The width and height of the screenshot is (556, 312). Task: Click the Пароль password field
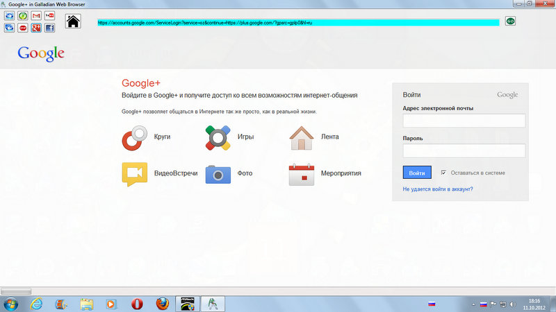464,150
